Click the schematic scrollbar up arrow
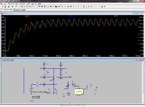145x107 pixels. tap(143, 63)
